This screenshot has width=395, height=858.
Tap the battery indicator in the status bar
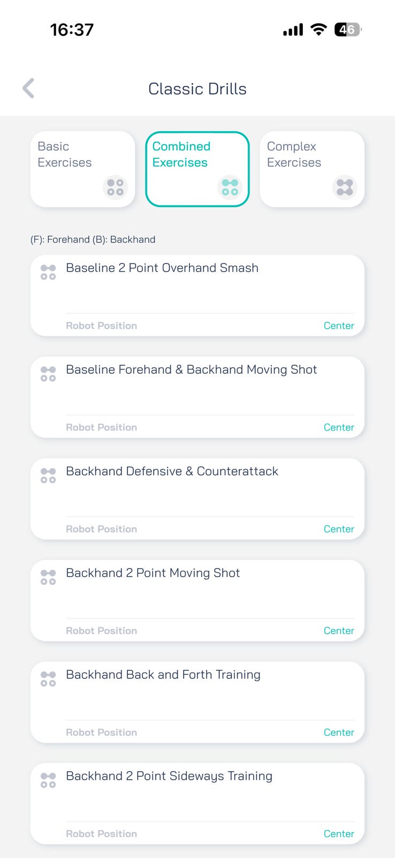pos(348,29)
